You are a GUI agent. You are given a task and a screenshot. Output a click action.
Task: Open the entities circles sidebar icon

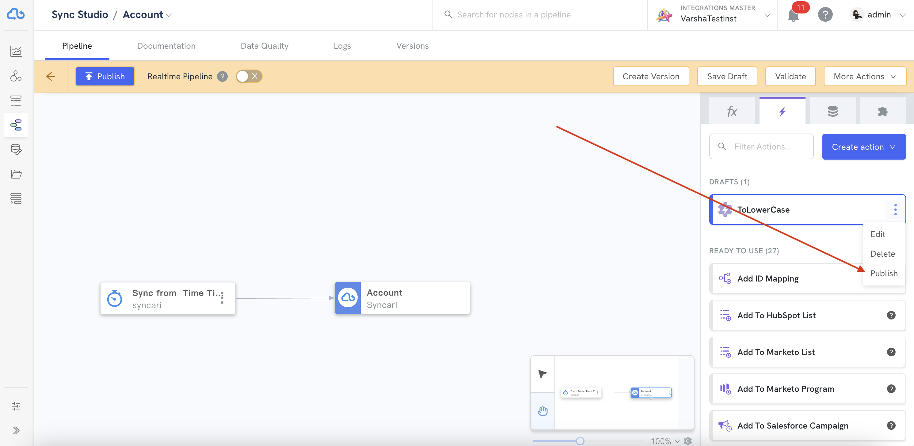pos(16,76)
